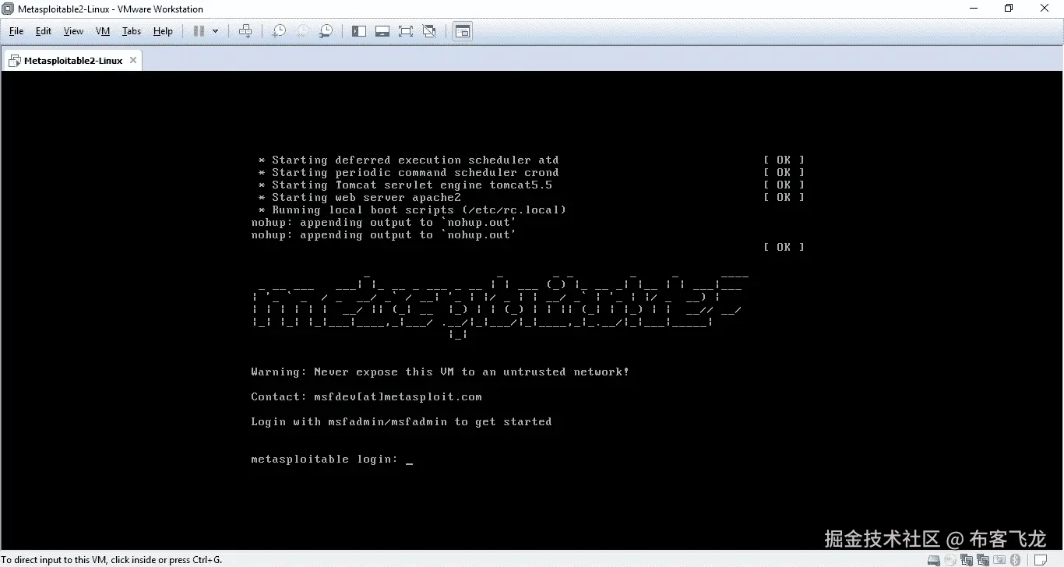
Task: Take a snapshot of this virtual machine
Action: pyautogui.click(x=278, y=31)
